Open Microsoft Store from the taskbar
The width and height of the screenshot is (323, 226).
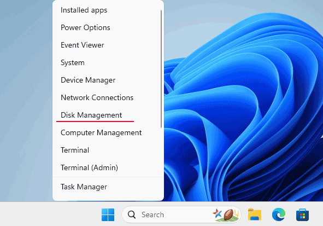pyautogui.click(x=302, y=215)
